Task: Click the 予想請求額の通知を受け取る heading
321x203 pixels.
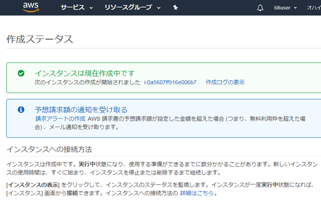Action: 81,109
